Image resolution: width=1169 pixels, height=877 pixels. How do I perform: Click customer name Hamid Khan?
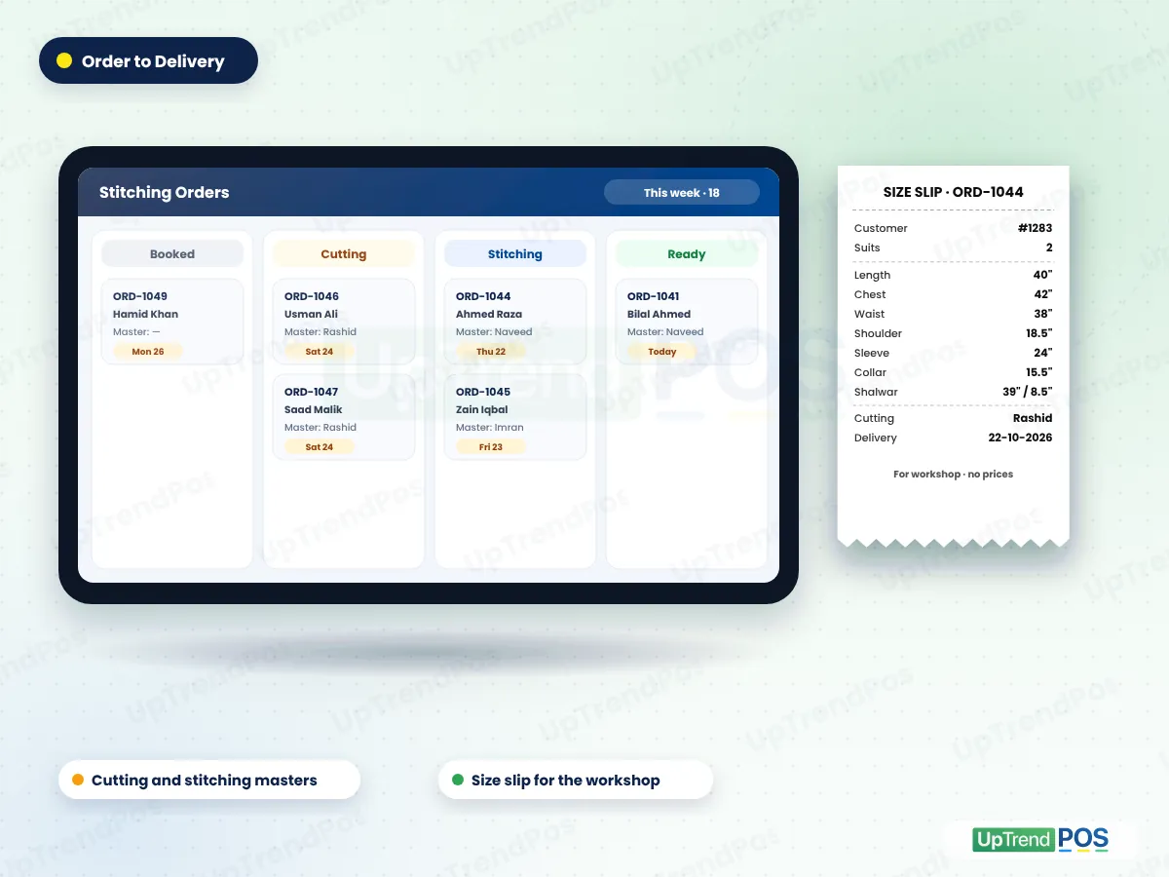tap(145, 314)
